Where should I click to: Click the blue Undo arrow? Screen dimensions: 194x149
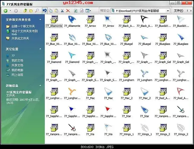(x=44, y=11)
